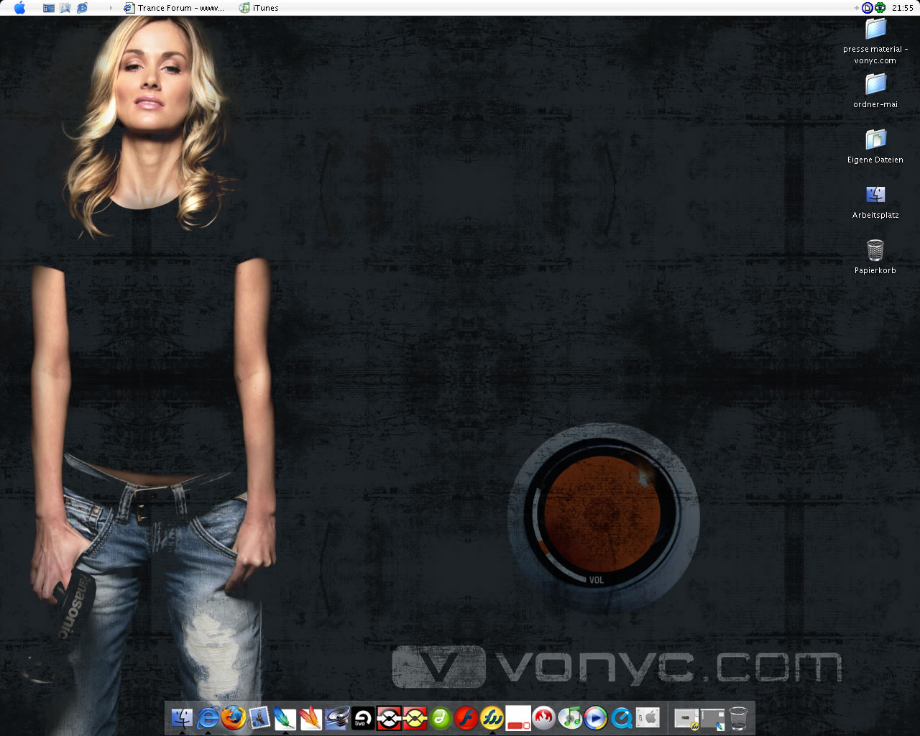Open the Apple menu
The image size is (920, 736).
(19, 8)
